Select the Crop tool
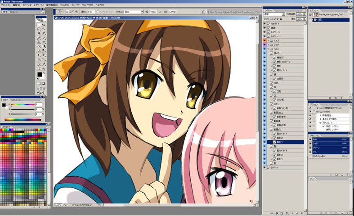The height and width of the screenshot is (216, 354). (39, 33)
